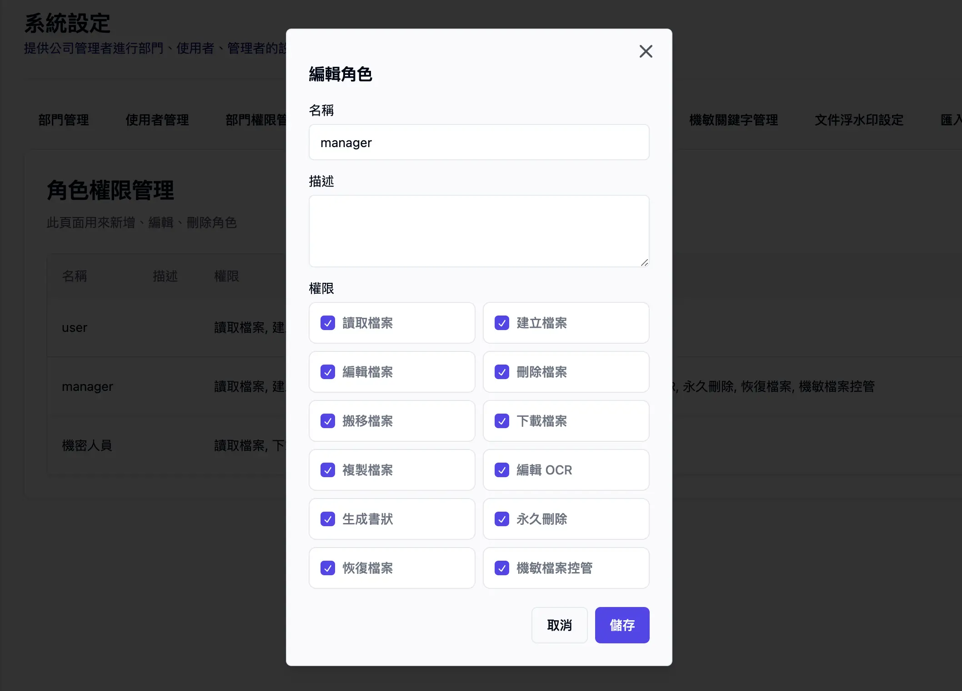Screen dimensions: 962x691
Task: Click the empty 描述 text area
Action: click(478, 231)
